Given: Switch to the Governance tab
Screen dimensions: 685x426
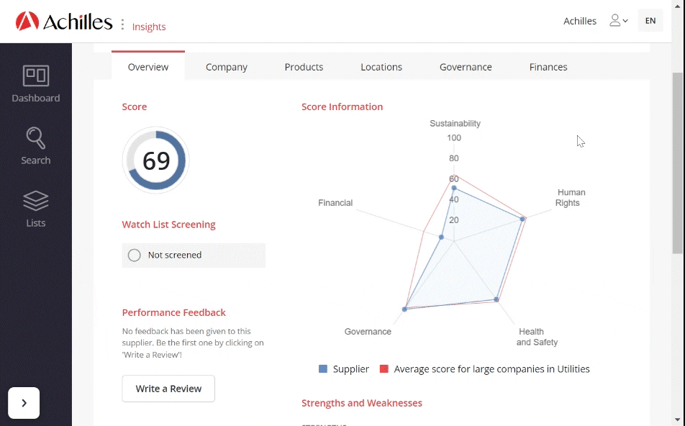Looking at the screenshot, I should click(466, 67).
